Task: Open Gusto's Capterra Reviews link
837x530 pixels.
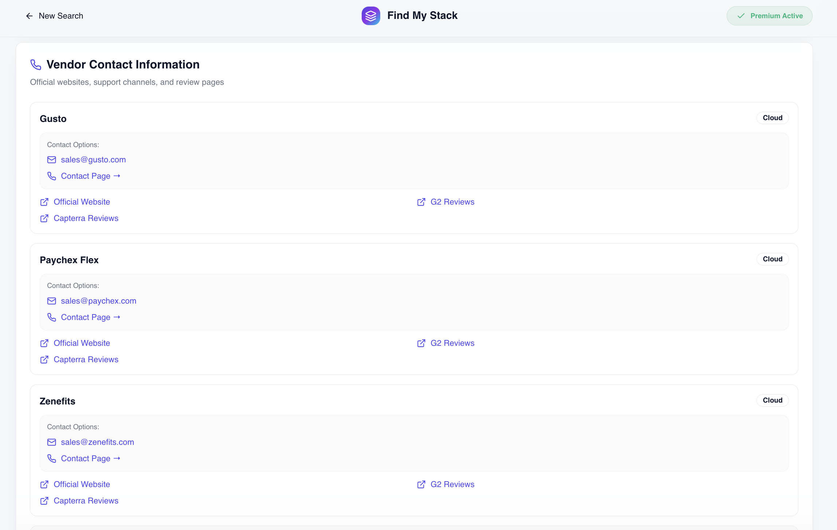Action: tap(86, 218)
